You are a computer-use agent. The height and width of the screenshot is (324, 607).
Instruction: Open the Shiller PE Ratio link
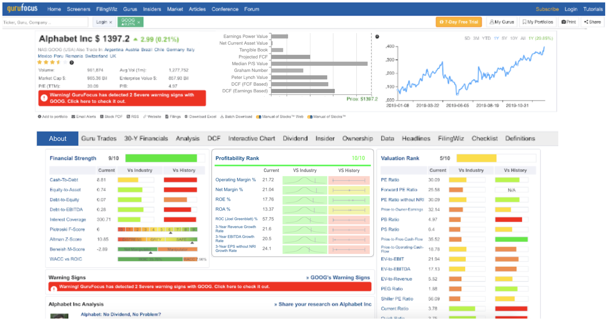click(x=397, y=299)
